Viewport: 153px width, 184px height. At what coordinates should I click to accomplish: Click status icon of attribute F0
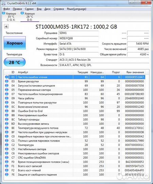[7, 162]
